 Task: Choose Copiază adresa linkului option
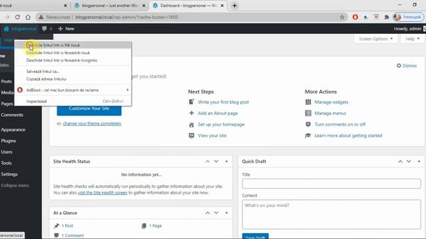[73, 79]
